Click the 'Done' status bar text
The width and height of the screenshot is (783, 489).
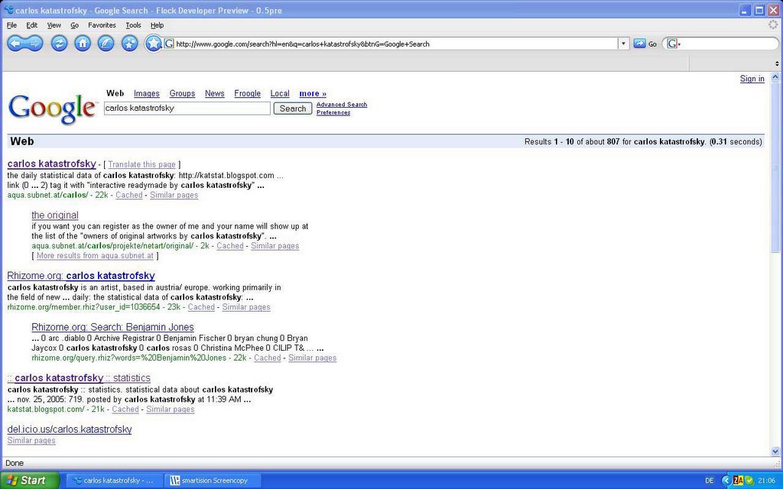click(15, 463)
